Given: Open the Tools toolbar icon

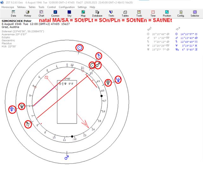Looking at the screenshot, I should tap(139, 14).
